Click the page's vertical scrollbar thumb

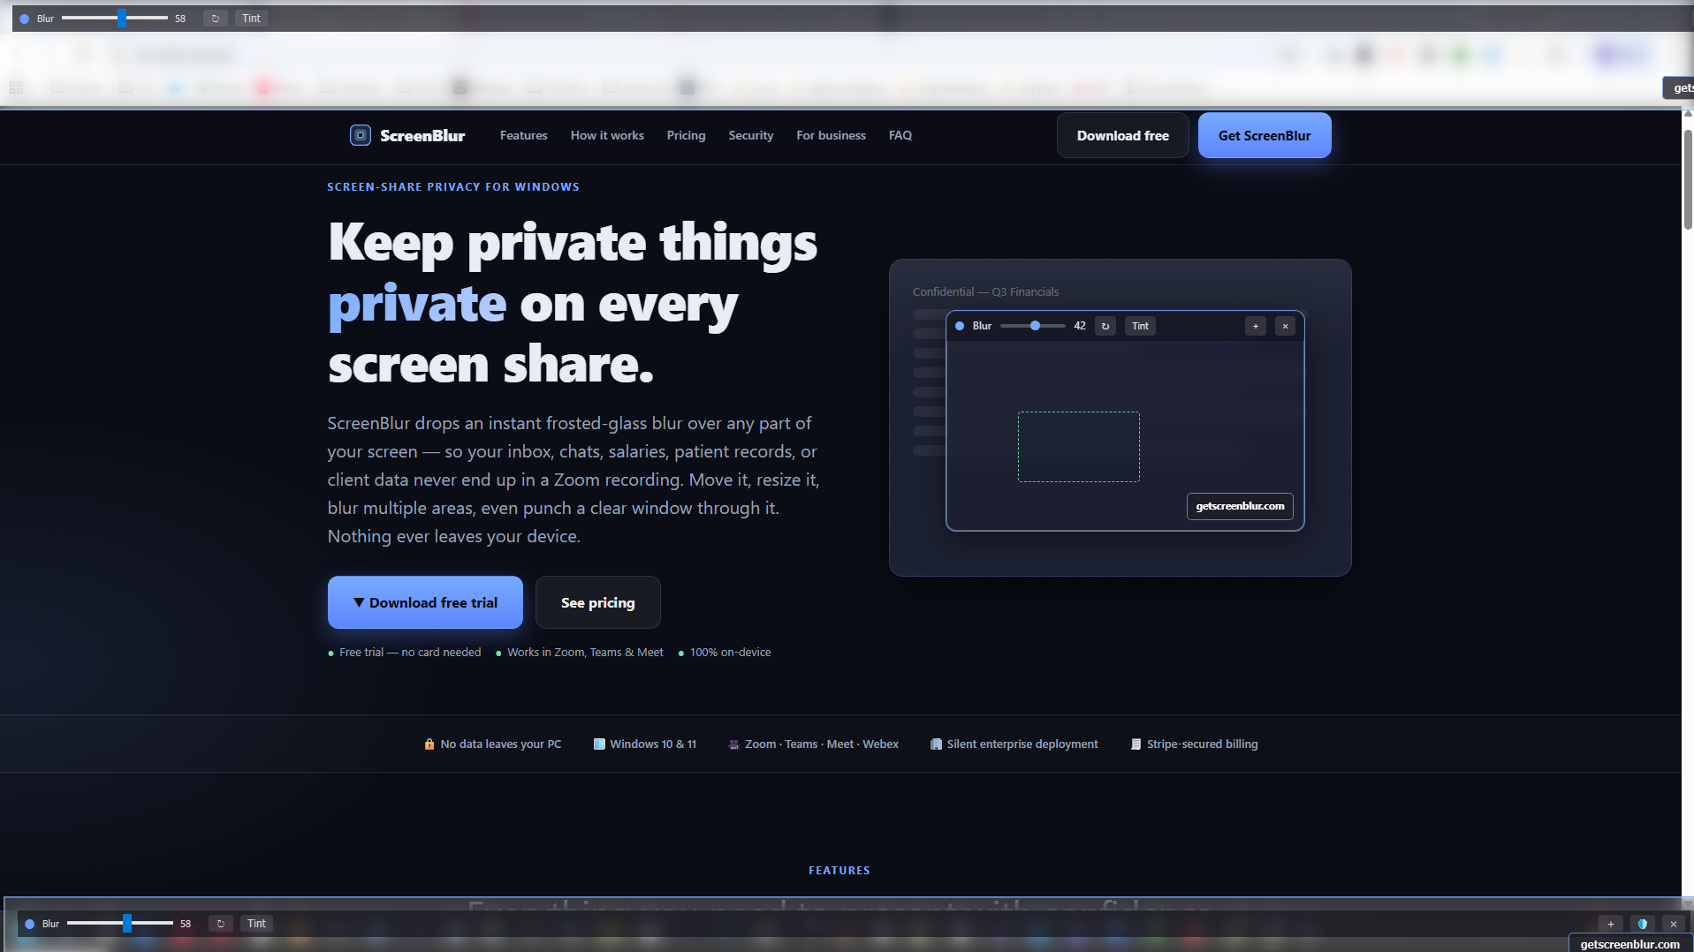pyautogui.click(x=1688, y=179)
